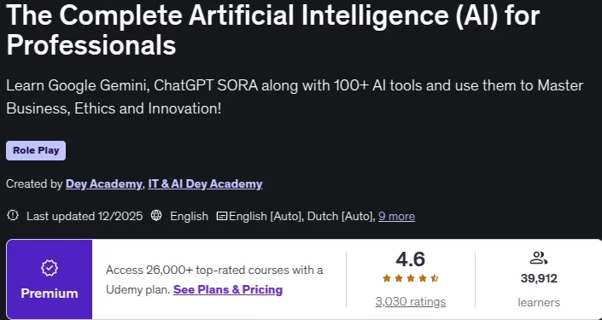Expand the 9 more subtitle languages

click(x=396, y=217)
